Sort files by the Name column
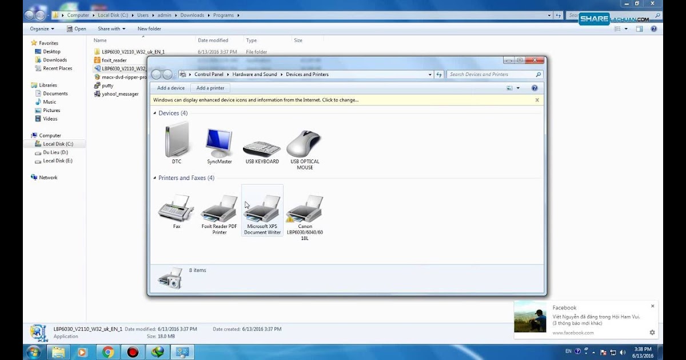 pos(100,41)
